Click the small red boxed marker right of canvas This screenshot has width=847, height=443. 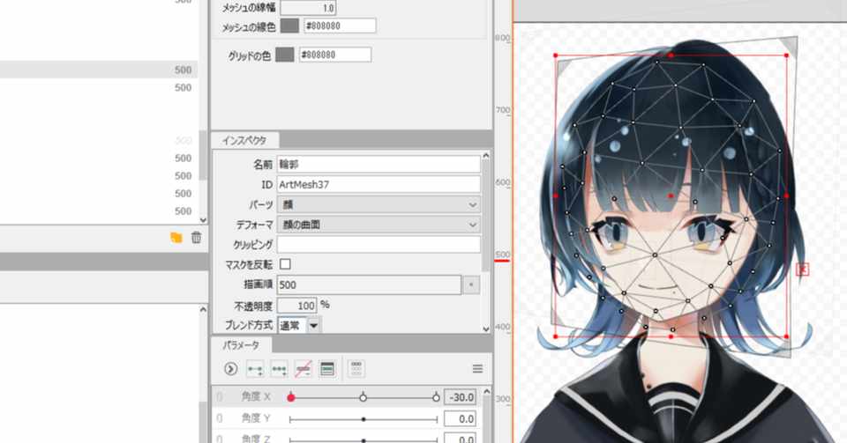click(x=803, y=269)
